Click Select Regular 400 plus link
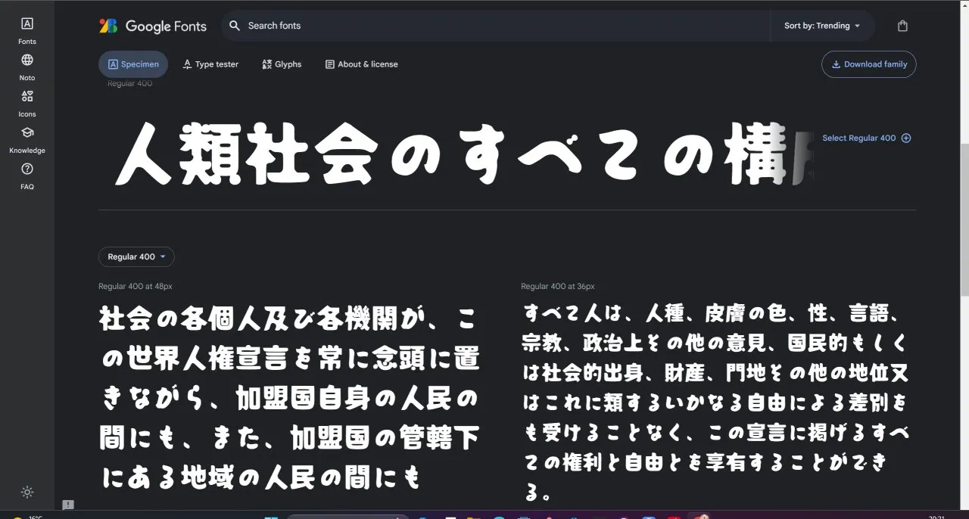969x519 pixels. pyautogui.click(x=867, y=138)
